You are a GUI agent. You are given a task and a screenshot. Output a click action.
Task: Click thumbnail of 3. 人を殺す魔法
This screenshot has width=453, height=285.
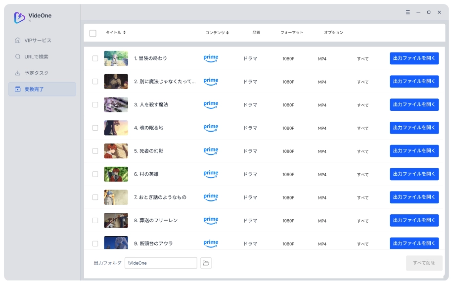click(116, 104)
